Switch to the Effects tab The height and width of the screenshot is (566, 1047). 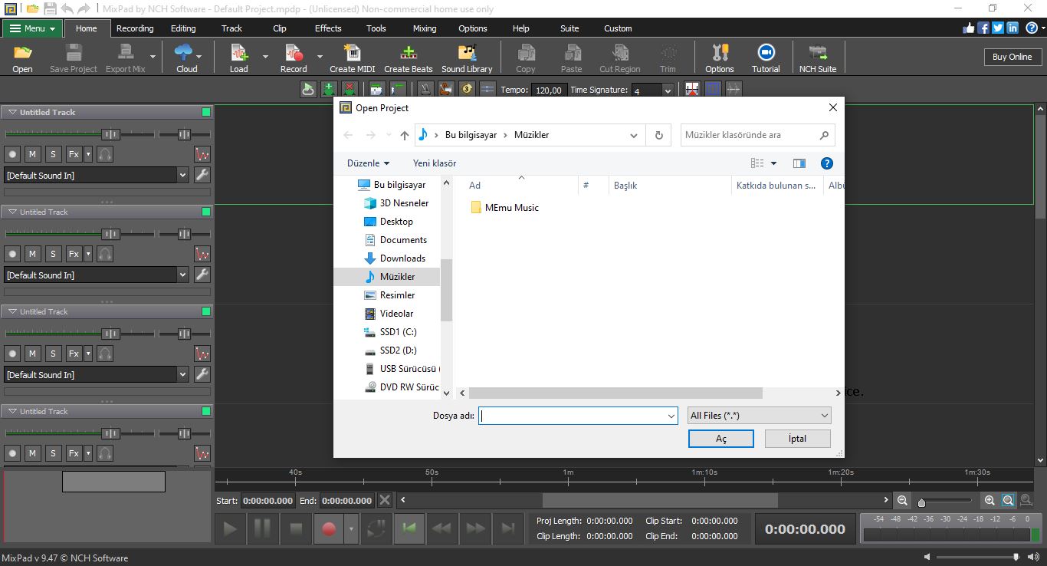328,28
